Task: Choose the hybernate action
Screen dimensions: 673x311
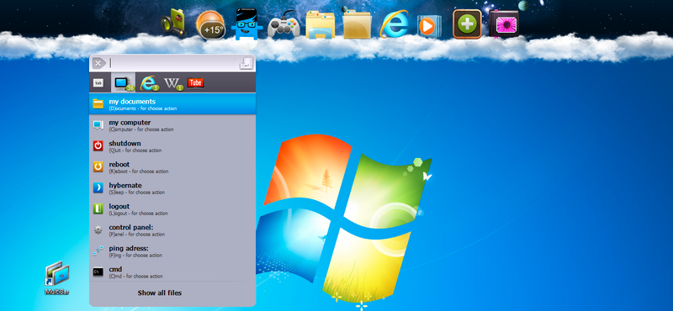Action: pos(172,188)
